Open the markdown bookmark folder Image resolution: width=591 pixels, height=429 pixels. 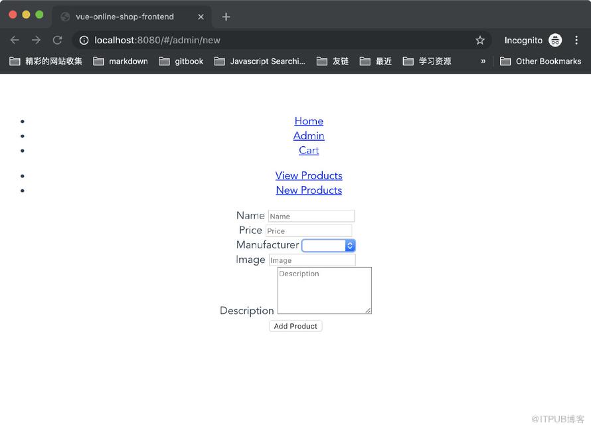[x=120, y=61]
